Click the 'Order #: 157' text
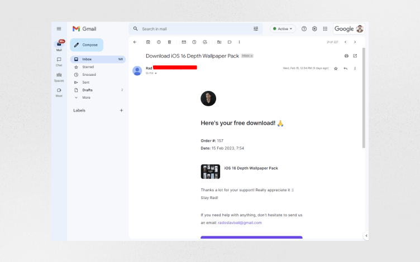 212,140
